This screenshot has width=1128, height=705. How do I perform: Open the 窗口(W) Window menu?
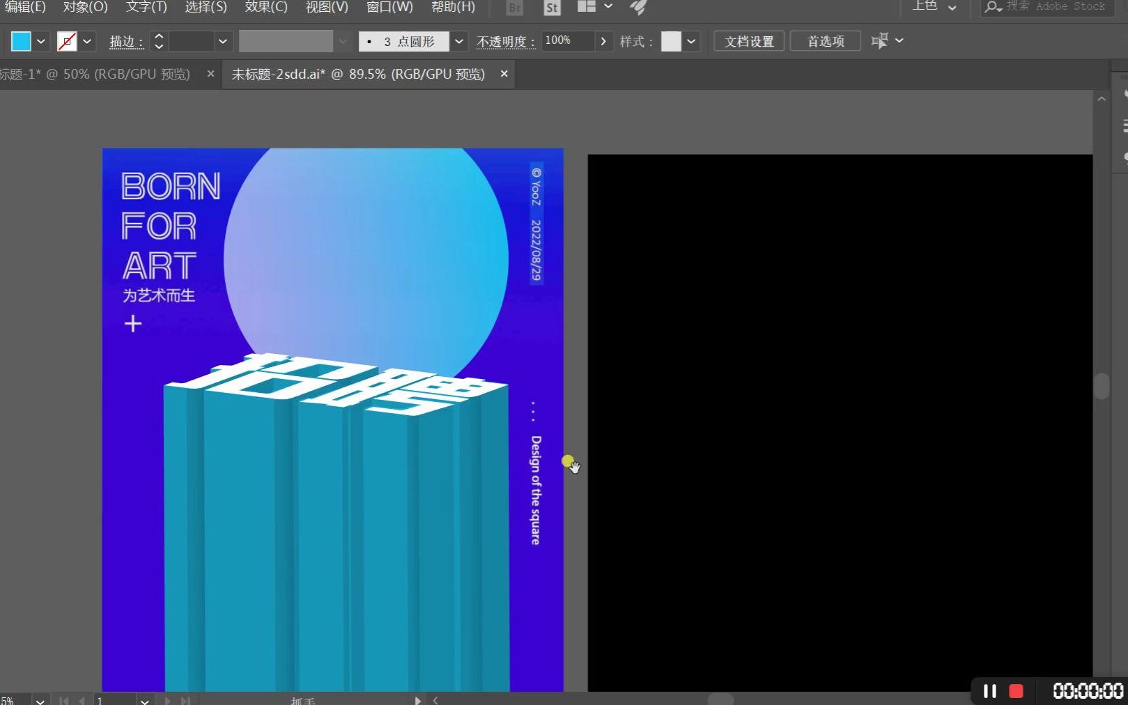point(389,7)
